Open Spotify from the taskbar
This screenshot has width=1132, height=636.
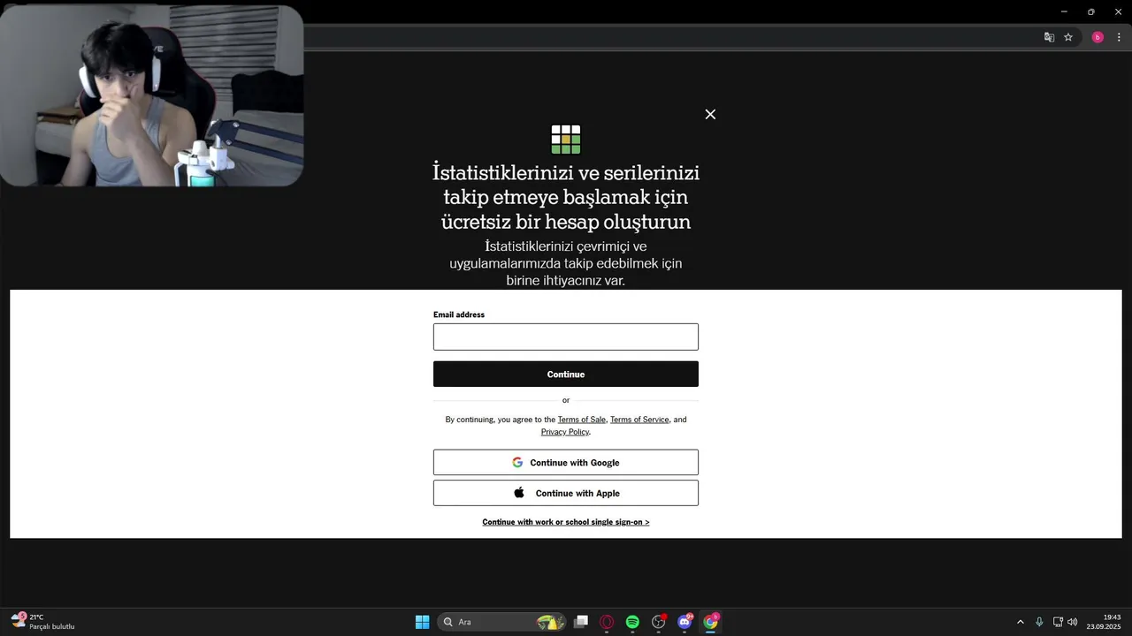click(632, 622)
